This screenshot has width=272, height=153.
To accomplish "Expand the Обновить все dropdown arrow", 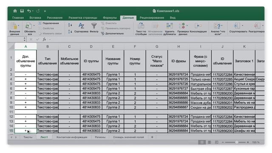I will point(34,25).
